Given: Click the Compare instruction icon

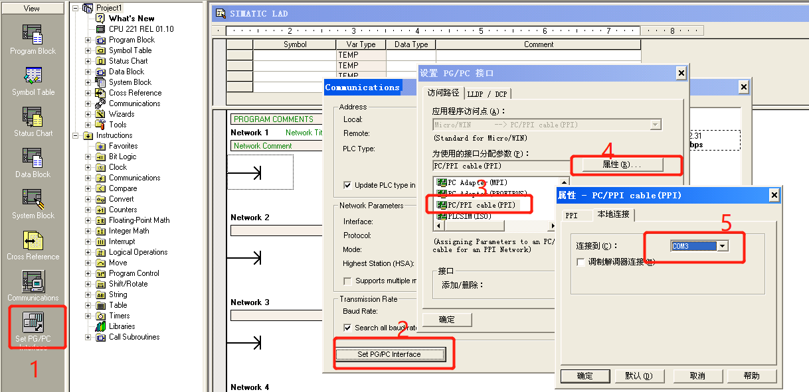Looking at the screenshot, I should click(100, 188).
